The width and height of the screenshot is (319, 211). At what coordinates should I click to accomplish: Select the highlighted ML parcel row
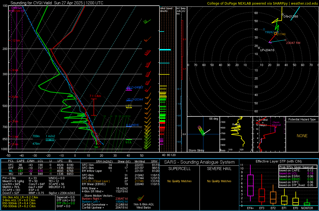(x=41, y=171)
